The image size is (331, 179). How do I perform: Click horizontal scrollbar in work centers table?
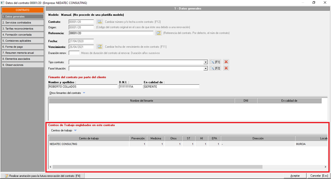(x=158, y=167)
